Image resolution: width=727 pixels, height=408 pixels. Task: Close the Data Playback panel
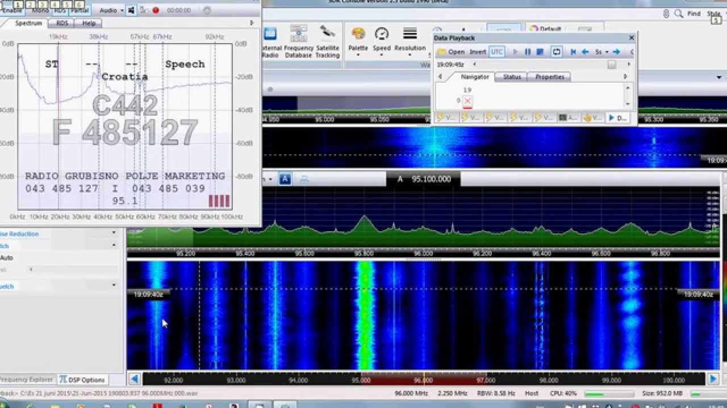coord(631,38)
